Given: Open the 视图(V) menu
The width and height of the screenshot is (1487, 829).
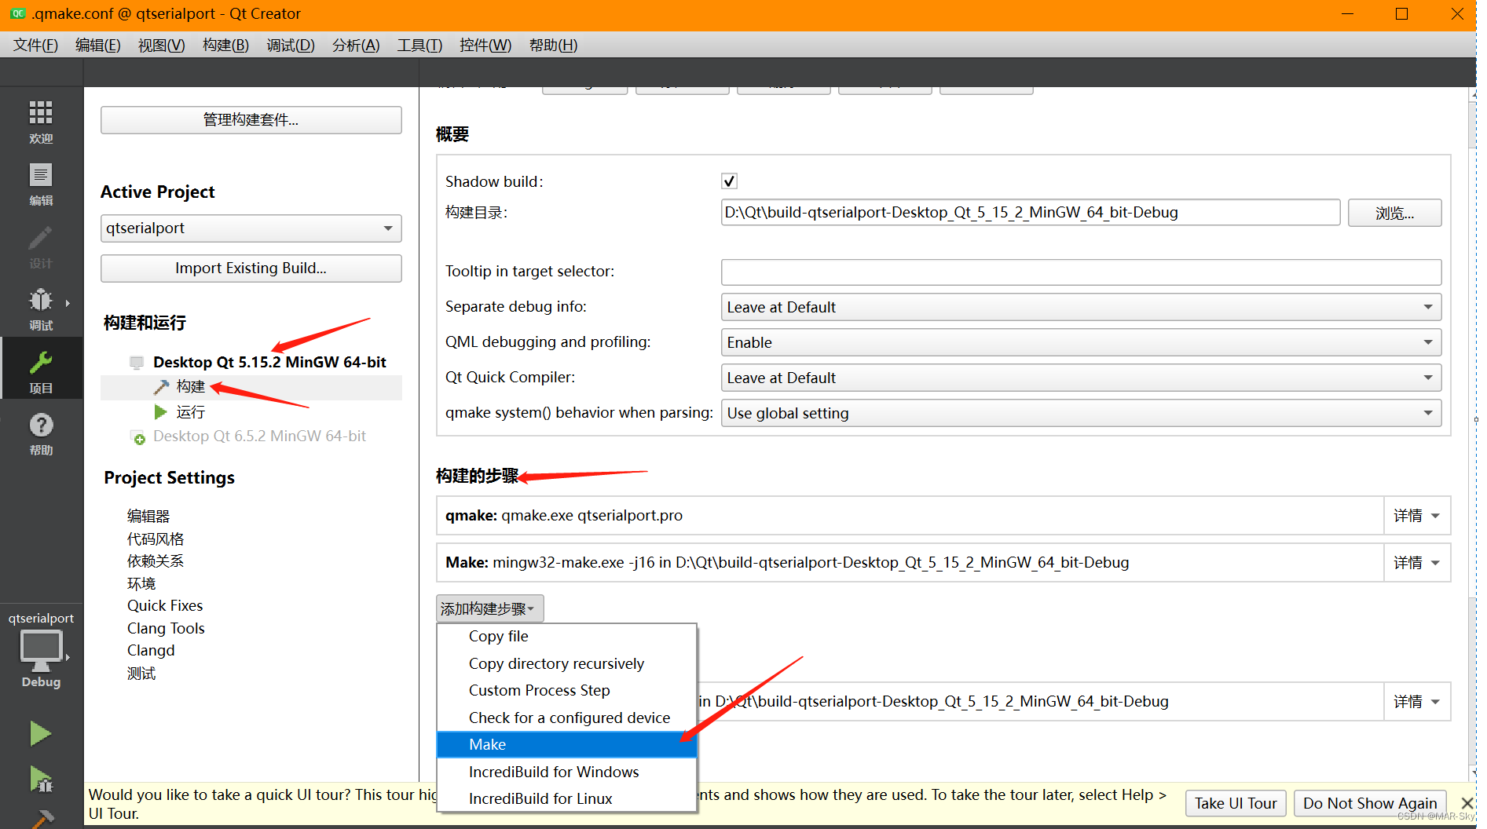Looking at the screenshot, I should click(162, 46).
